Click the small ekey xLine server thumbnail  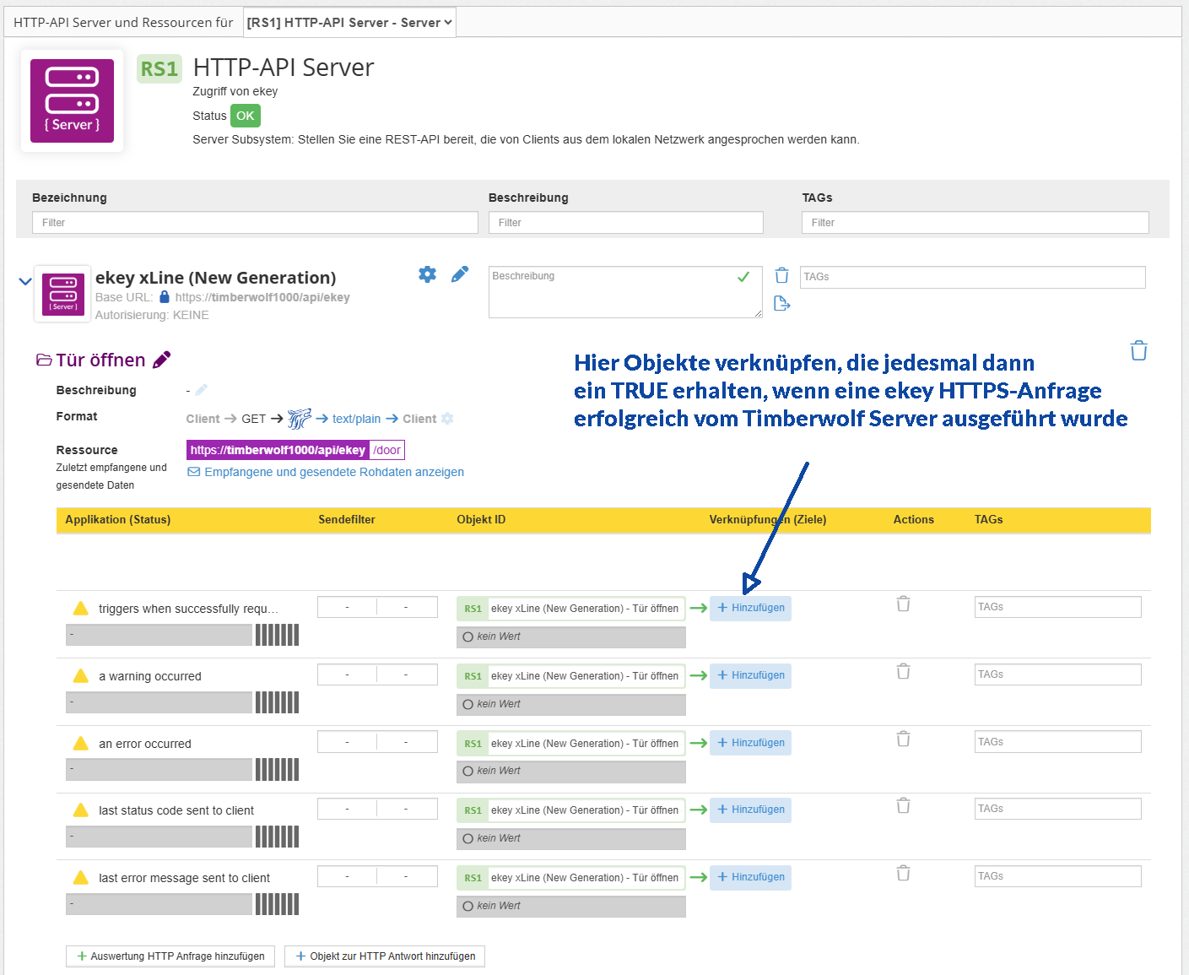tap(63, 294)
